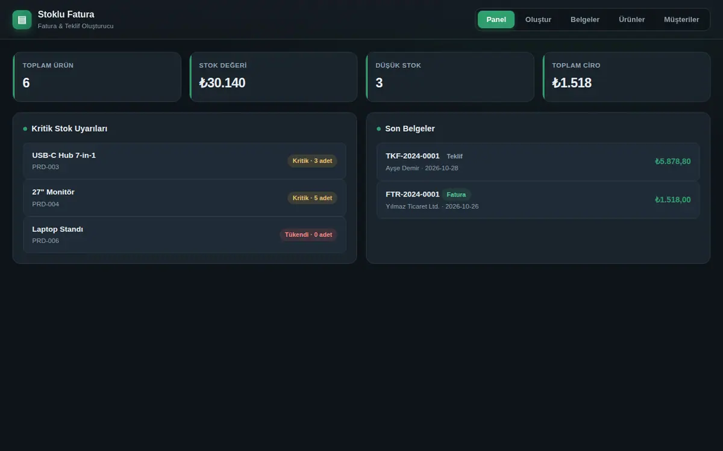Open document TKF-2024-0001

tap(538, 161)
